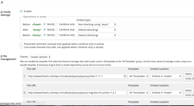Delete the jquery-migrate.min.js file entry
Screen dimensions: 194x106
(188, 90)
